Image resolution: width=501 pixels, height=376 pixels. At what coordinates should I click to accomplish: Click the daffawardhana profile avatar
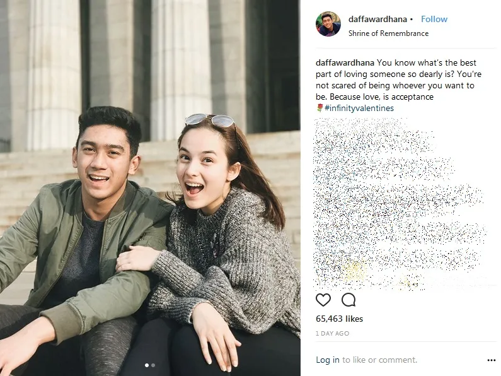tap(328, 24)
